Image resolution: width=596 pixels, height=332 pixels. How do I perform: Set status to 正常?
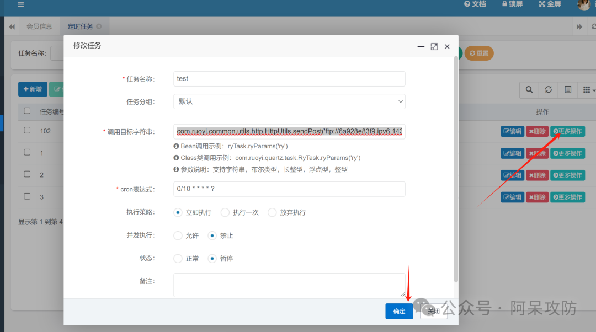click(x=178, y=259)
